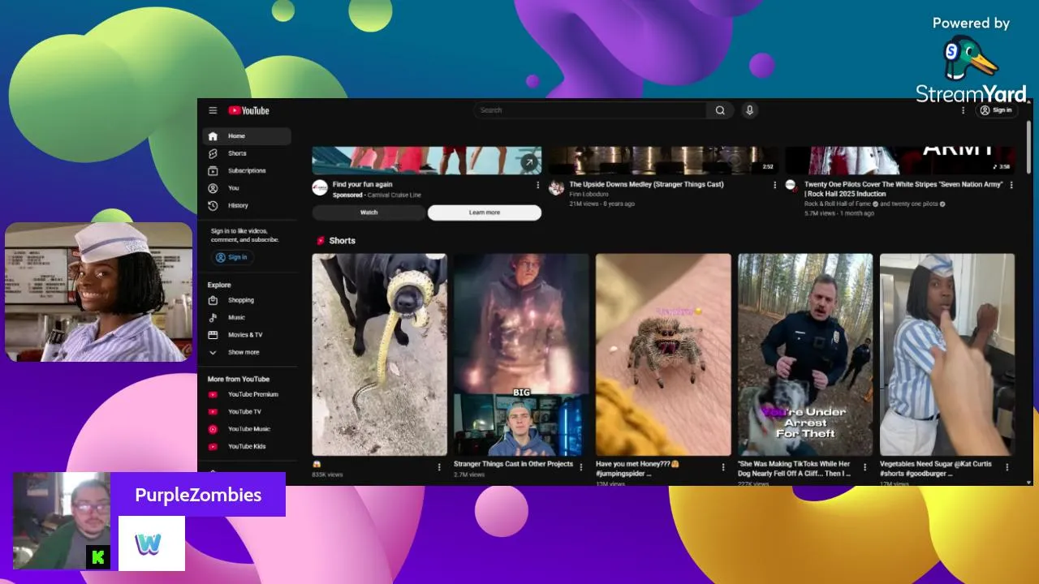Open Shopping under Explore
1039x584 pixels.
point(247,300)
